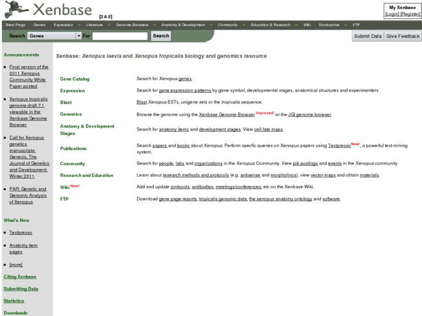Open the vector maps link
This screenshot has width=422, height=316.
(x=323, y=175)
